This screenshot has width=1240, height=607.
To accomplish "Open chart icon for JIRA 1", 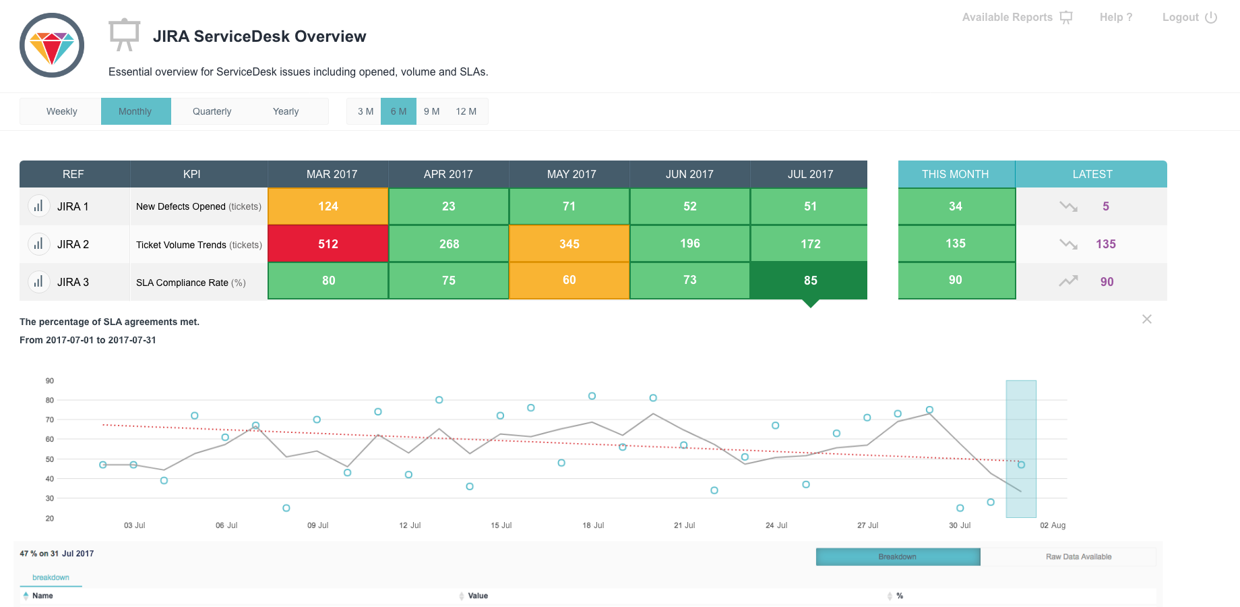I will click(38, 206).
